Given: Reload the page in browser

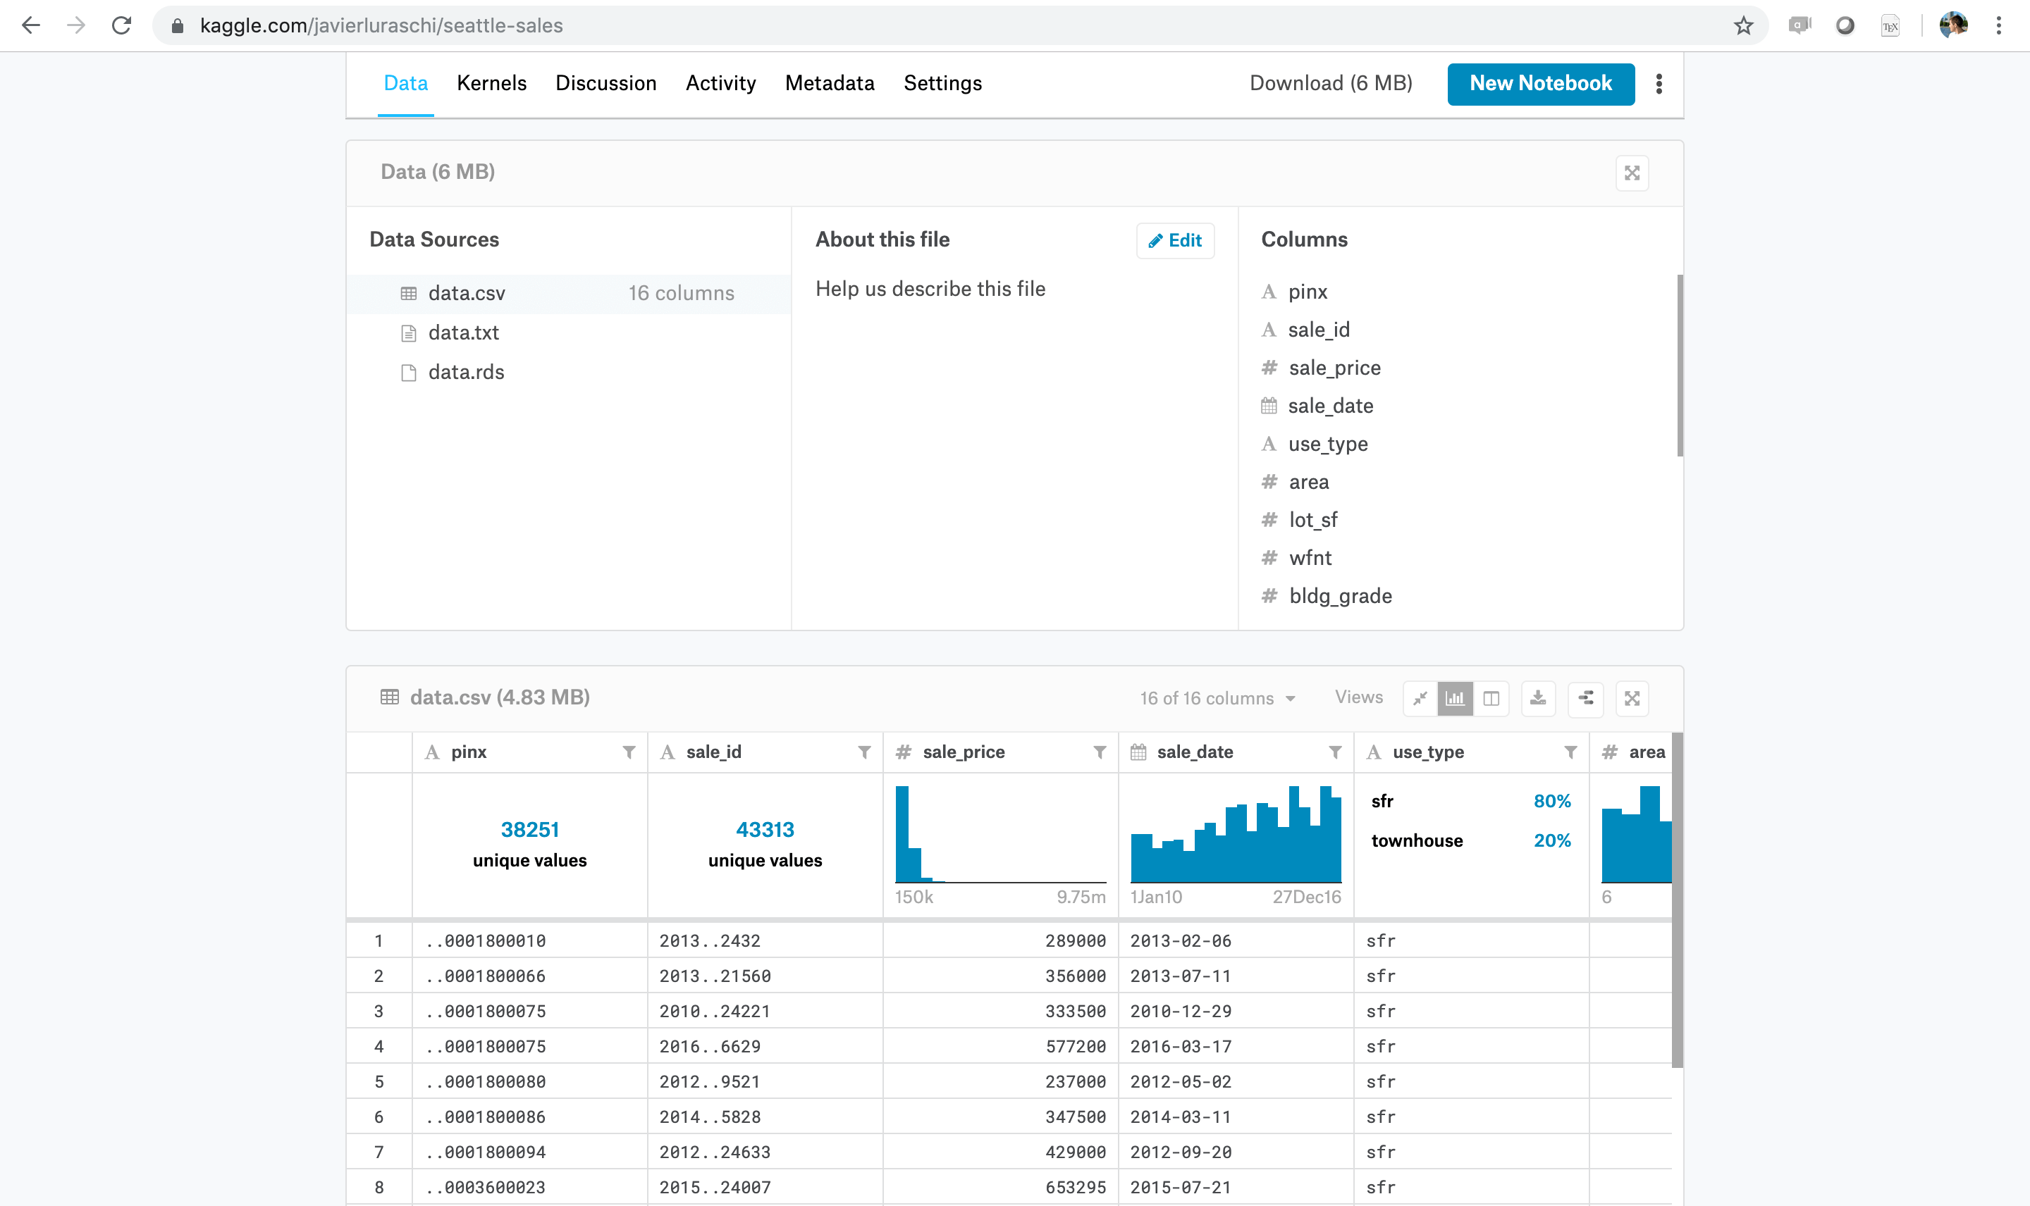Looking at the screenshot, I should (122, 26).
